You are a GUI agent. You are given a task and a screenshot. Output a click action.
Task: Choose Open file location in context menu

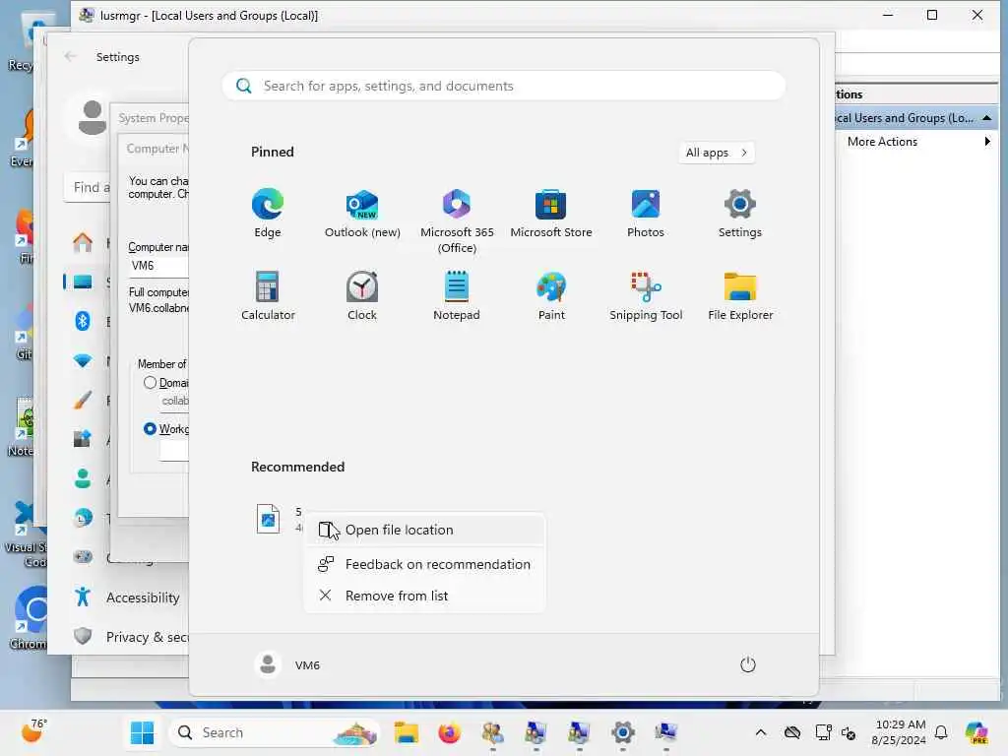425,531
